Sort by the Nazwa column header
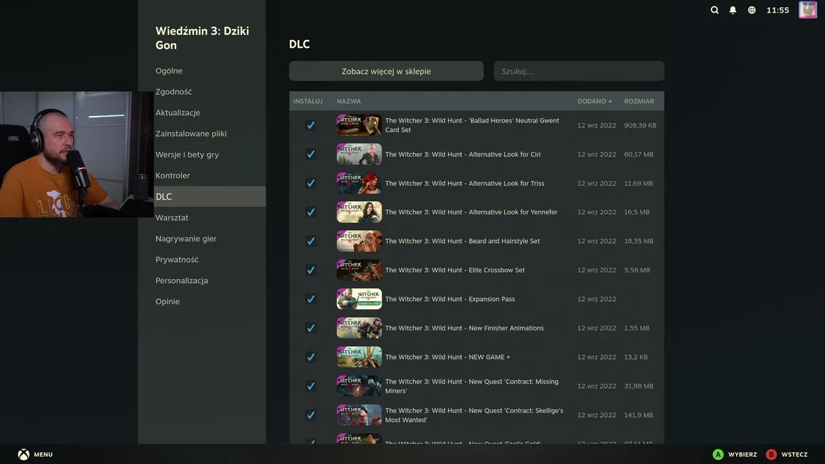 click(x=349, y=101)
